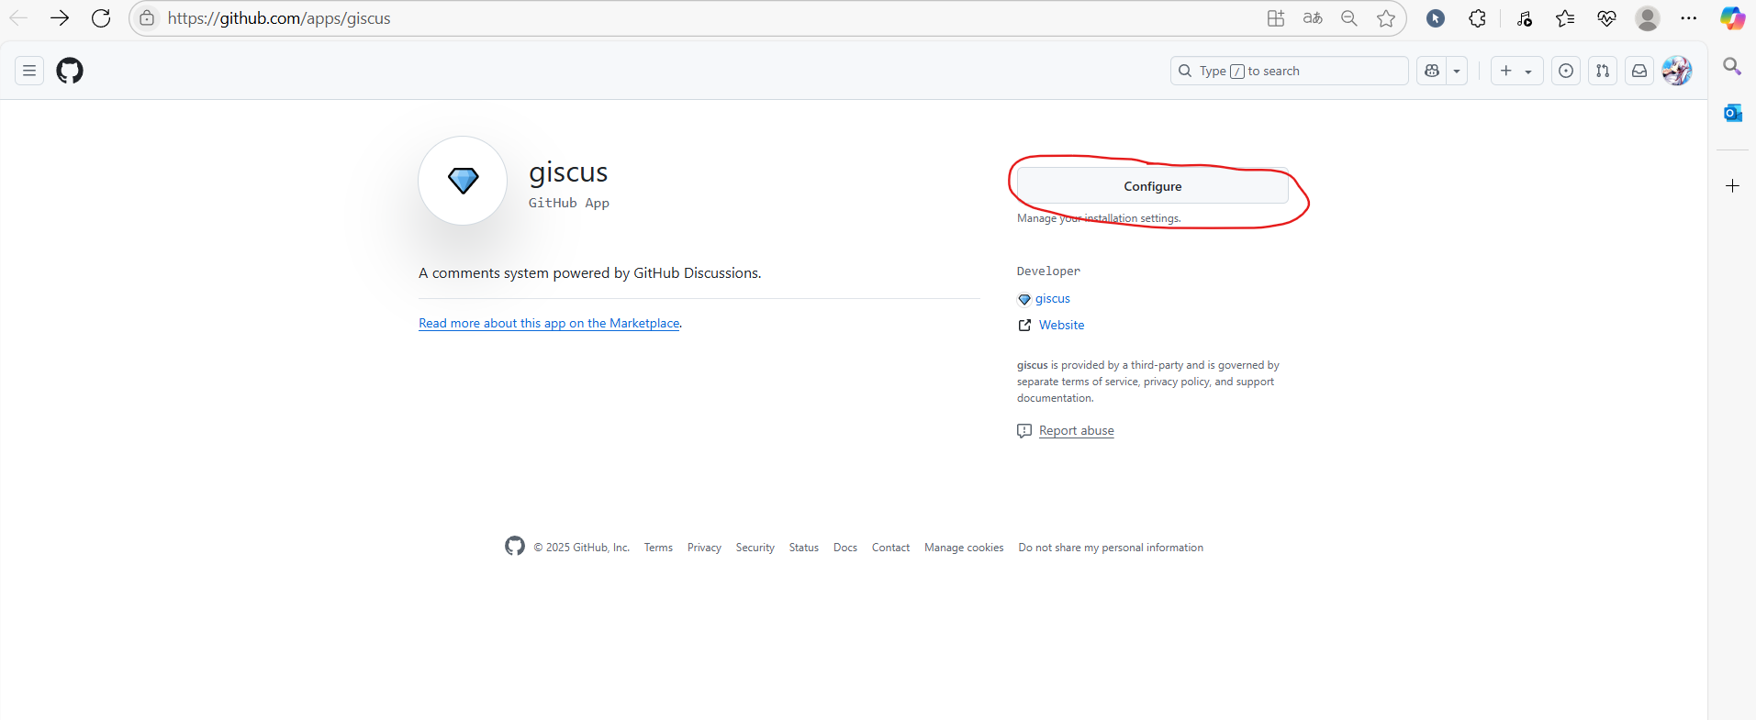The width and height of the screenshot is (1756, 720).
Task: Open the translate page icon
Action: point(1313,18)
